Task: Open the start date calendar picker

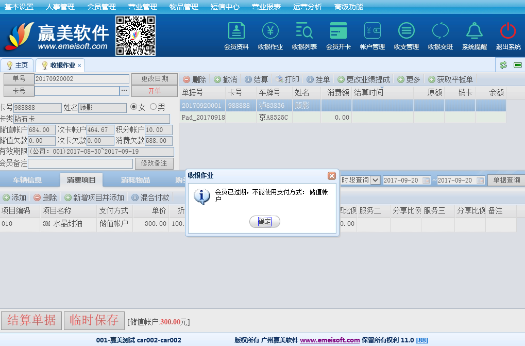Action: pos(426,180)
